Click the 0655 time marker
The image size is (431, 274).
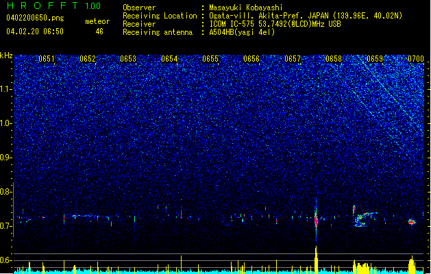coord(210,59)
